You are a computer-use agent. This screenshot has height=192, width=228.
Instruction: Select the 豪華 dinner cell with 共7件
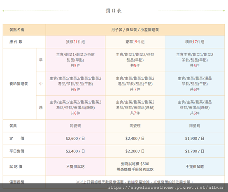(135, 108)
